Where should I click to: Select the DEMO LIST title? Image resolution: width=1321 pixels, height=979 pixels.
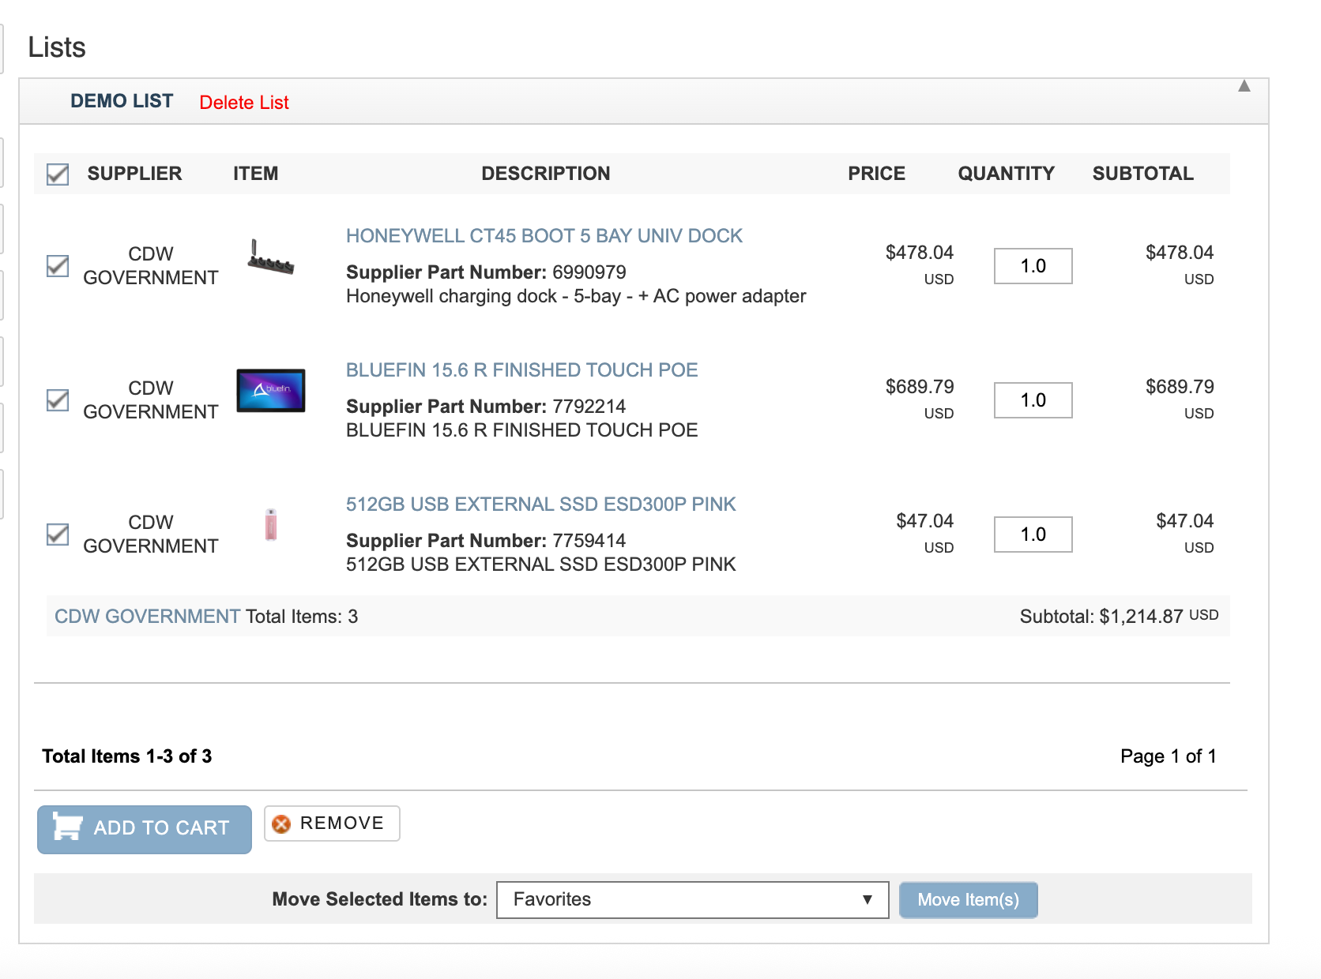(122, 101)
